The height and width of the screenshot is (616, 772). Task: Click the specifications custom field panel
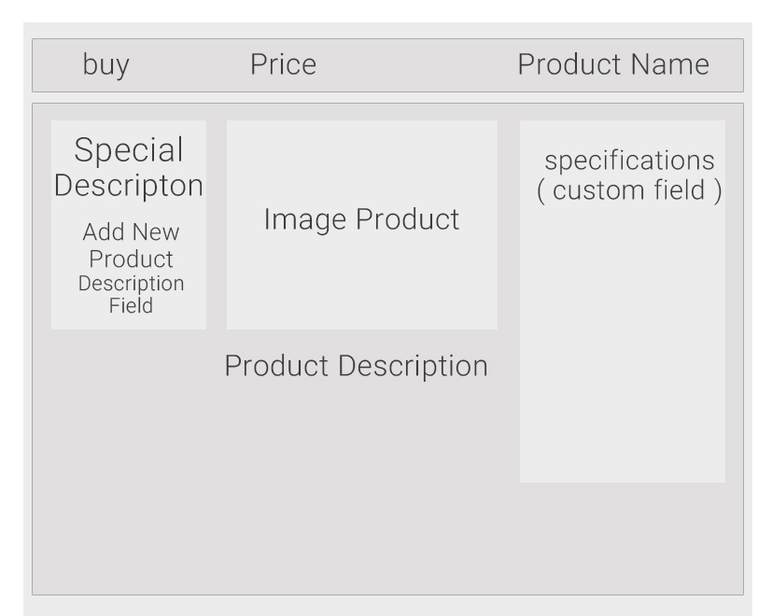623,301
